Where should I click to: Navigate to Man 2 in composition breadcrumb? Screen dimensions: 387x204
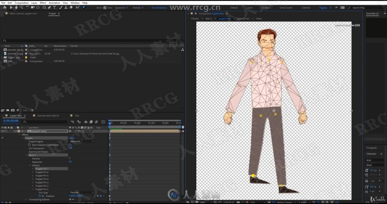209,18
